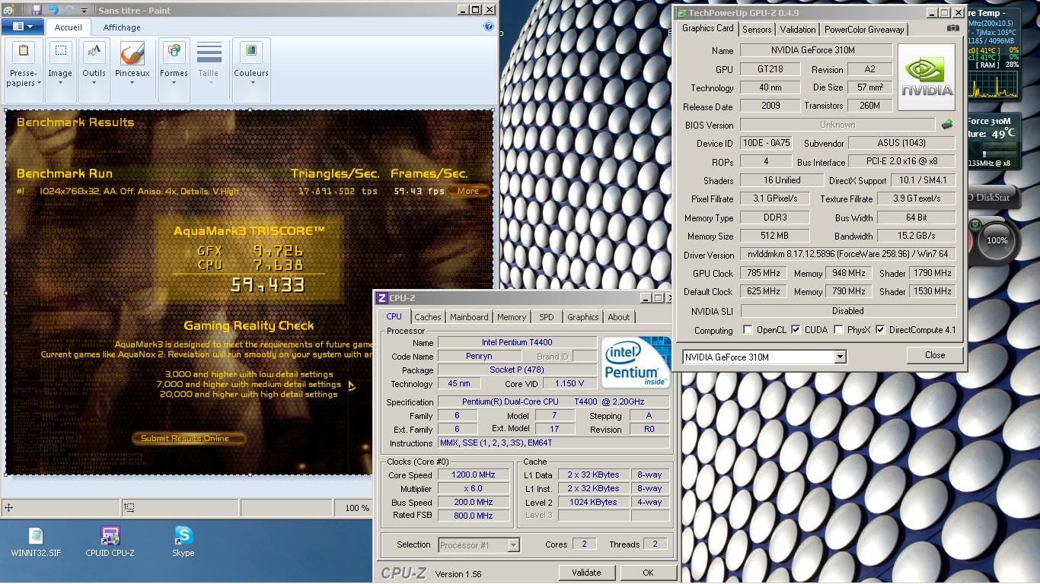Switch to the Graphics tab in CPU-Z
Viewport: 1040px width, 584px height.
point(582,318)
